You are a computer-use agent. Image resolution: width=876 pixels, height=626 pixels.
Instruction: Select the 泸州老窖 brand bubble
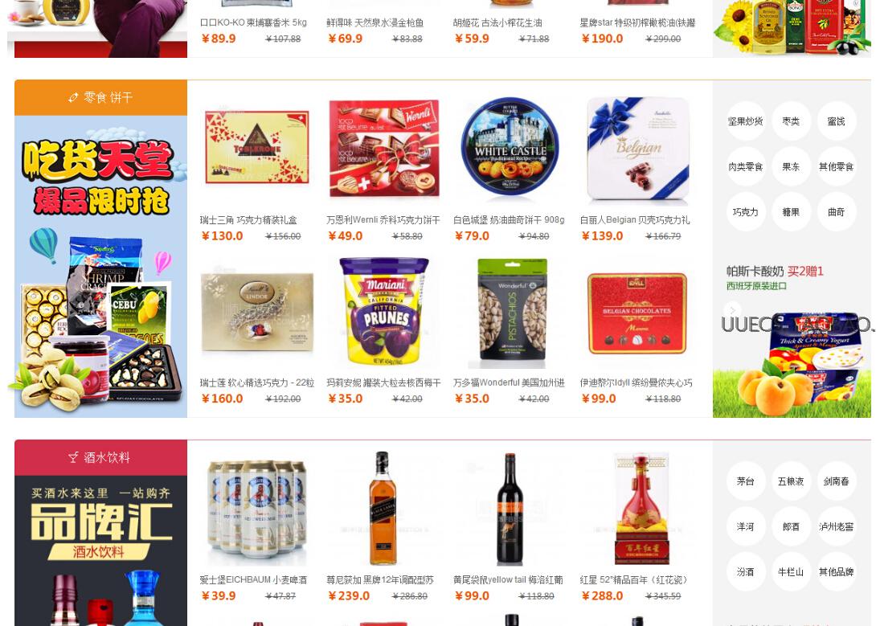[x=837, y=526]
